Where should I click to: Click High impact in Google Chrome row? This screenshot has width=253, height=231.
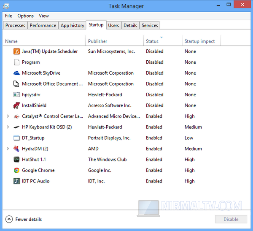190,170
